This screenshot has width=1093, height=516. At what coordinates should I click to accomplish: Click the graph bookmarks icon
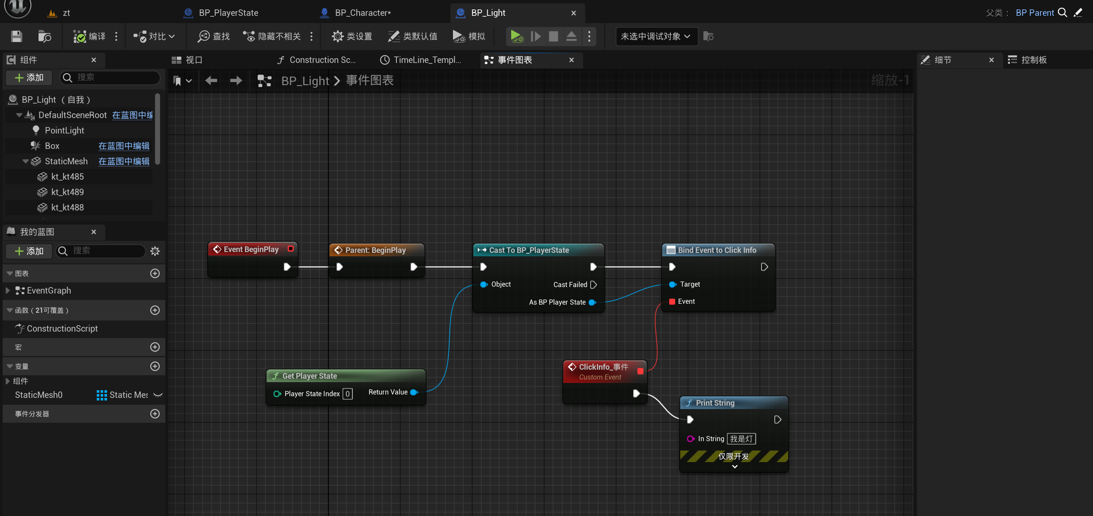[177, 80]
